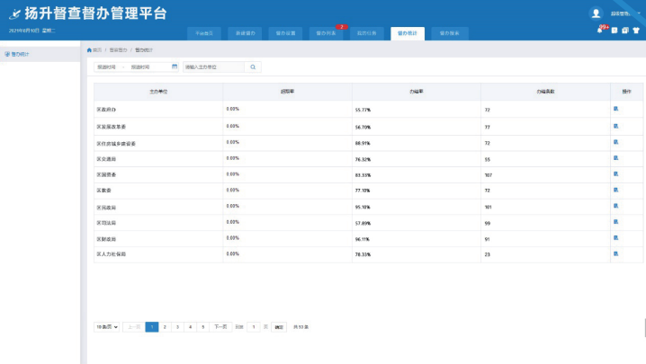Screen dimensions: 646x364
Task: Click the view icon for 区人力社保局 row
Action: (x=616, y=254)
